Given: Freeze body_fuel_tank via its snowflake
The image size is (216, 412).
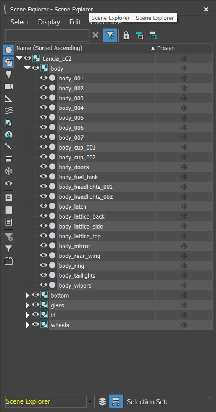Looking at the screenshot, I should 184,177.
